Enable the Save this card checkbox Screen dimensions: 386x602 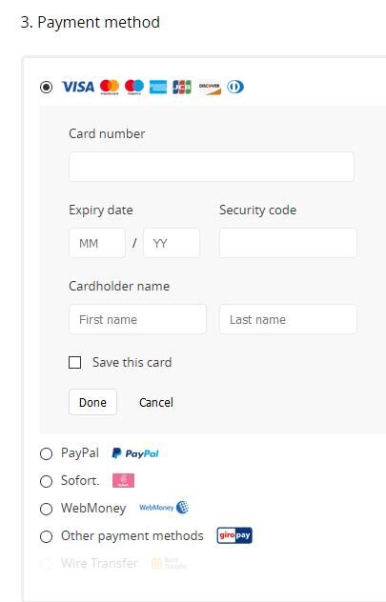click(74, 362)
